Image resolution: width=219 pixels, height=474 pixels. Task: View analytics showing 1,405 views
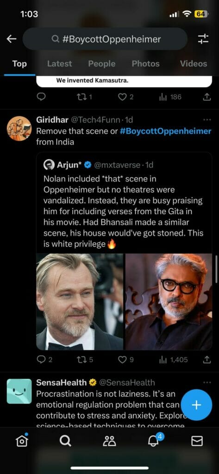[x=173, y=359]
